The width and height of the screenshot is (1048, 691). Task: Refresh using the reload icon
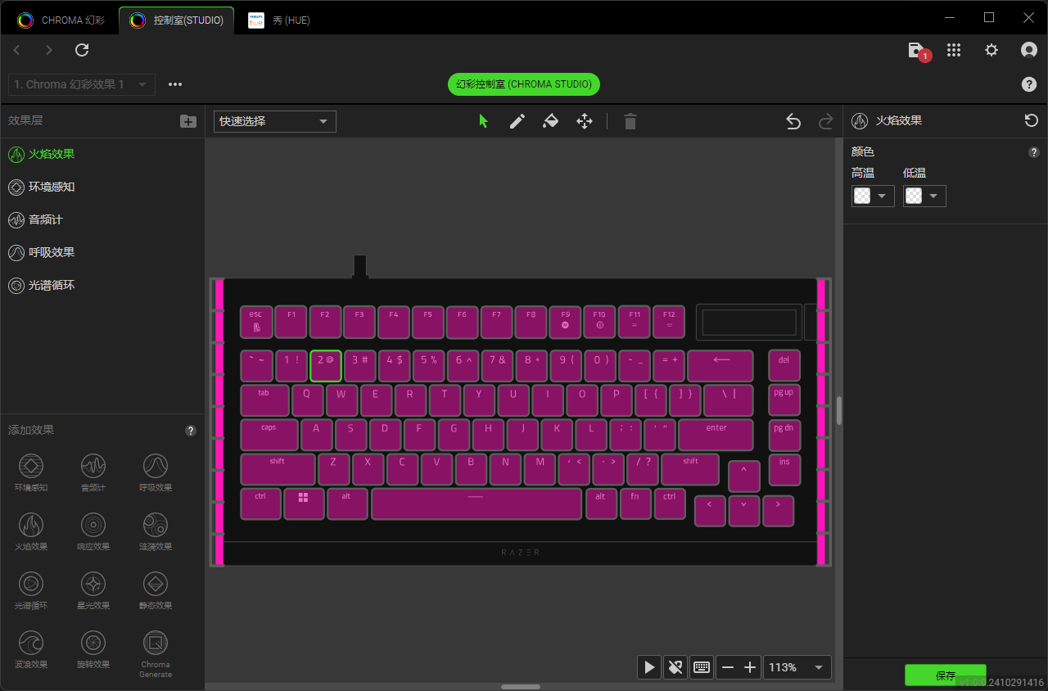click(x=82, y=50)
